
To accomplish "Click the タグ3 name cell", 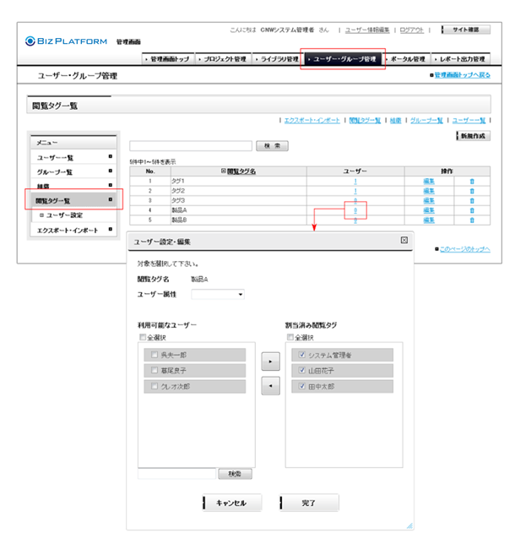I will [239, 201].
